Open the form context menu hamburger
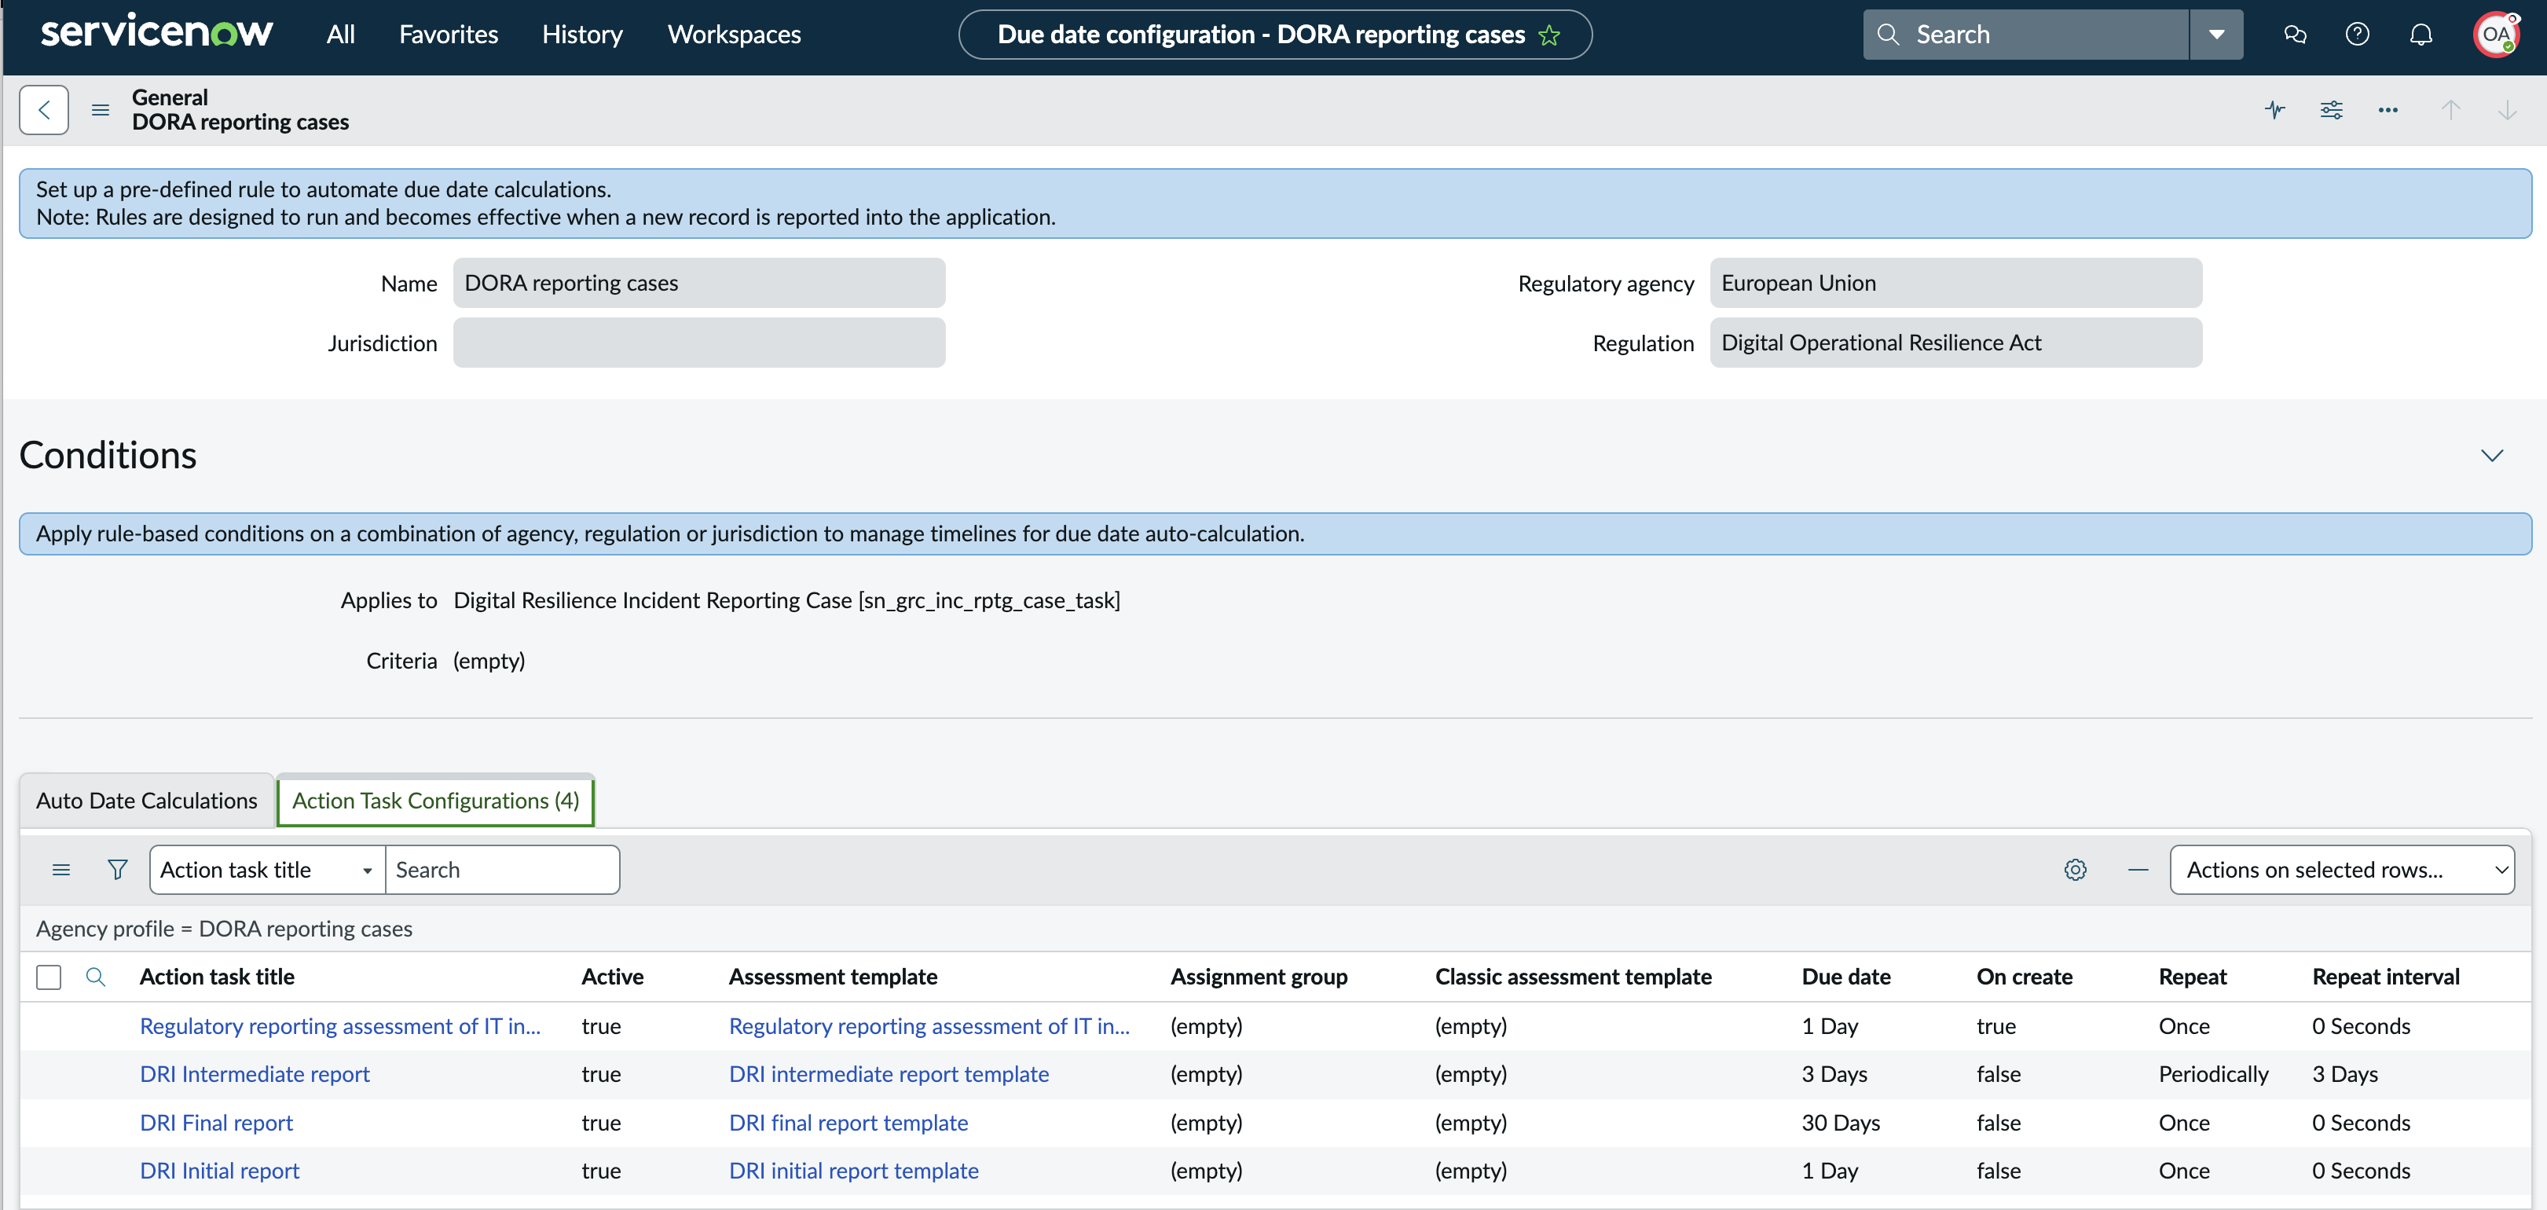 tap(100, 110)
